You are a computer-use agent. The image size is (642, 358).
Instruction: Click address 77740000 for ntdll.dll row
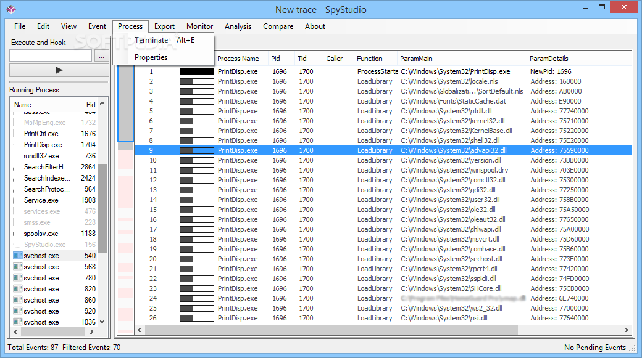[x=559, y=111]
